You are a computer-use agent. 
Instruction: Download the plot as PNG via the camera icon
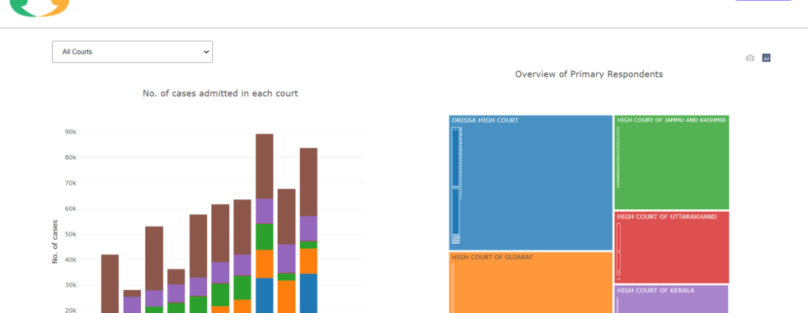749,58
